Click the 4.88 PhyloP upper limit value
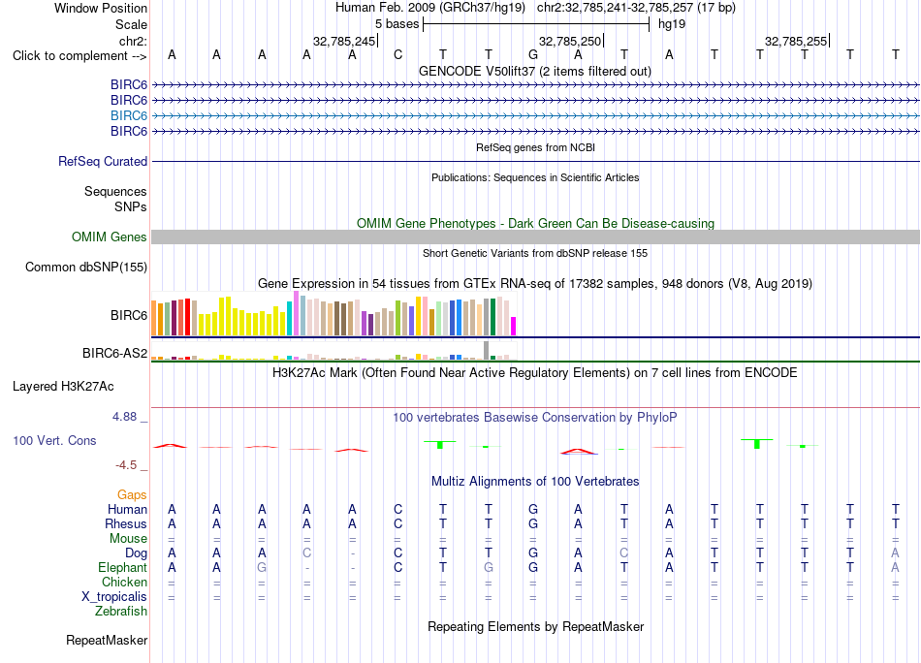Image resolution: width=921 pixels, height=663 pixels. [124, 417]
